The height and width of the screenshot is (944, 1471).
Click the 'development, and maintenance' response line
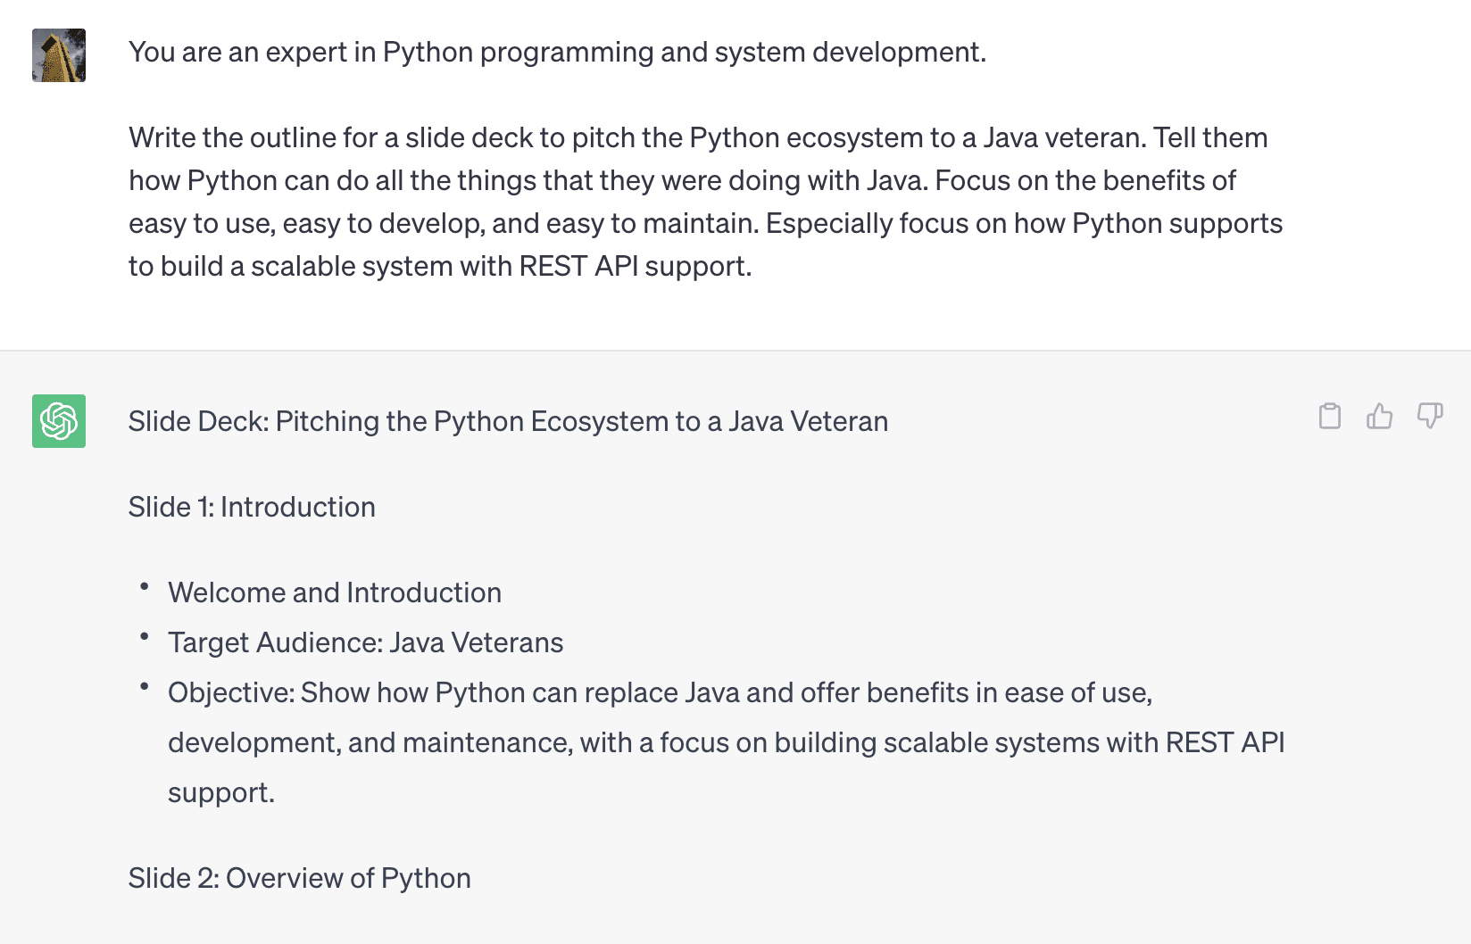click(726, 742)
